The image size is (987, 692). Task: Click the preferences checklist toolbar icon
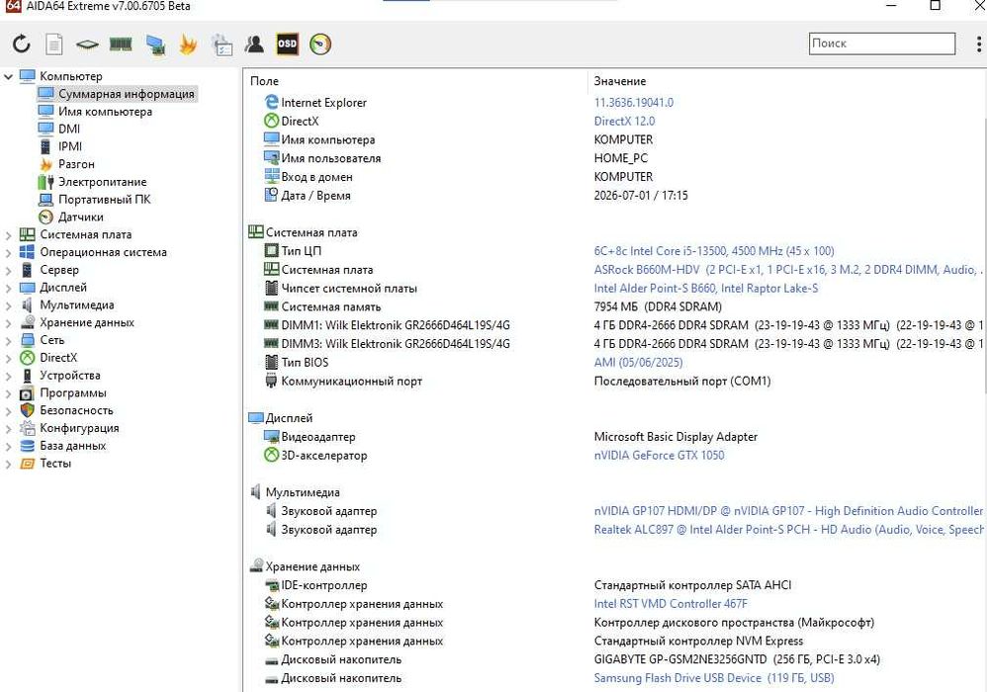(x=223, y=44)
